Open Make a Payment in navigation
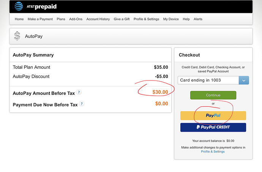Image resolution: width=262 pixels, height=172 pixels. pyautogui.click(x=40, y=19)
